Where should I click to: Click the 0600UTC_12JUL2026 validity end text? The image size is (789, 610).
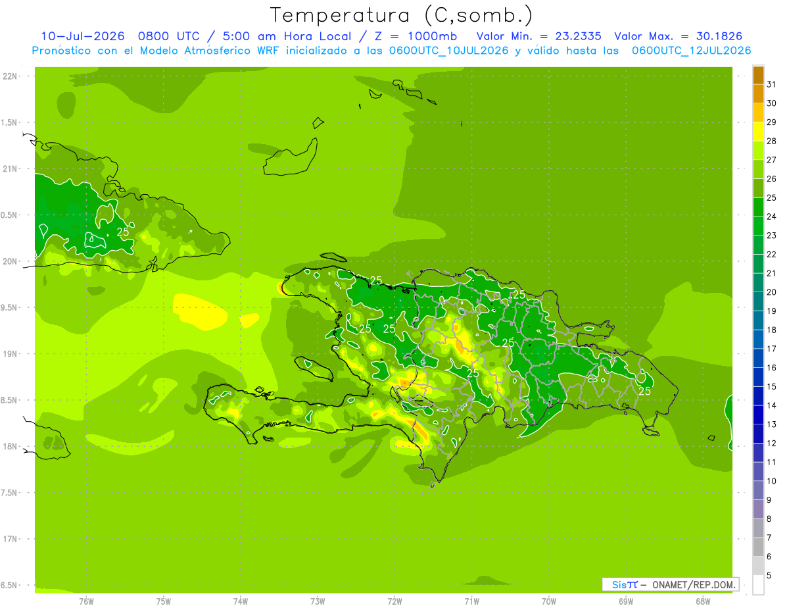click(x=691, y=51)
